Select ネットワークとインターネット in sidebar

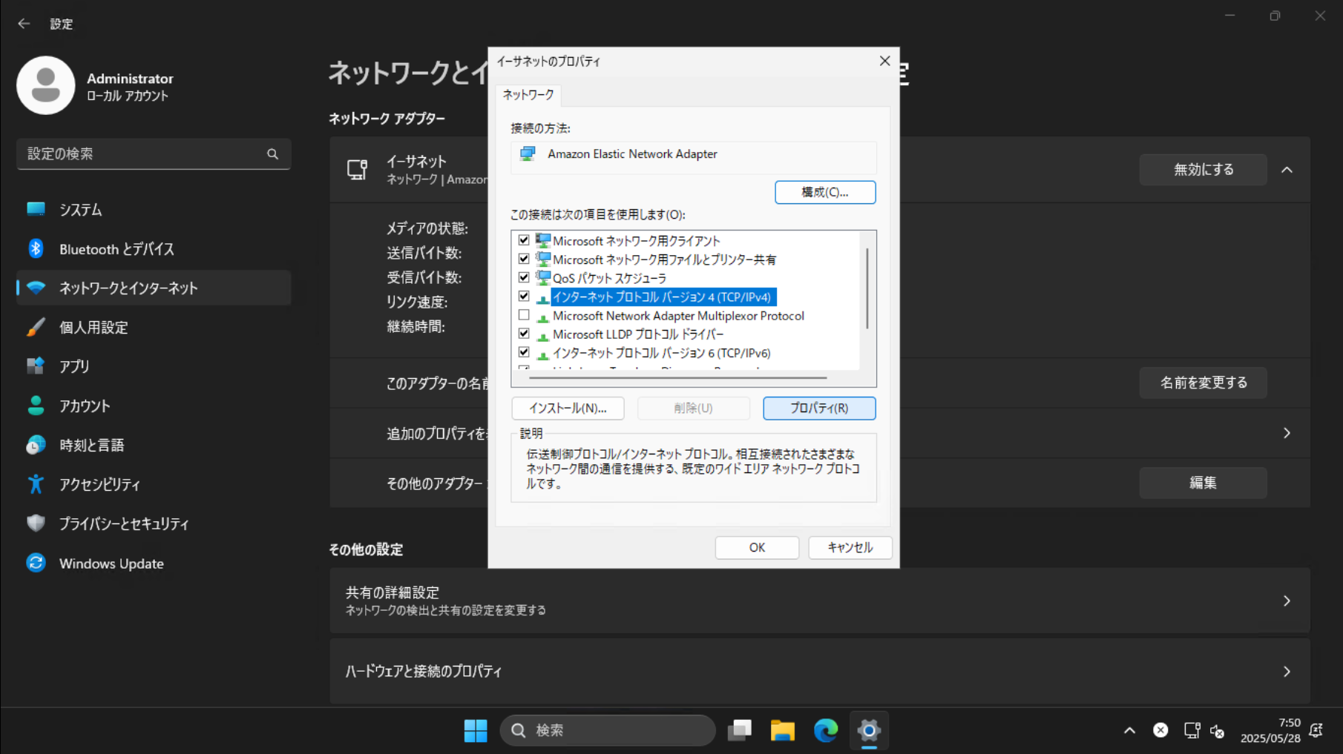(154, 288)
